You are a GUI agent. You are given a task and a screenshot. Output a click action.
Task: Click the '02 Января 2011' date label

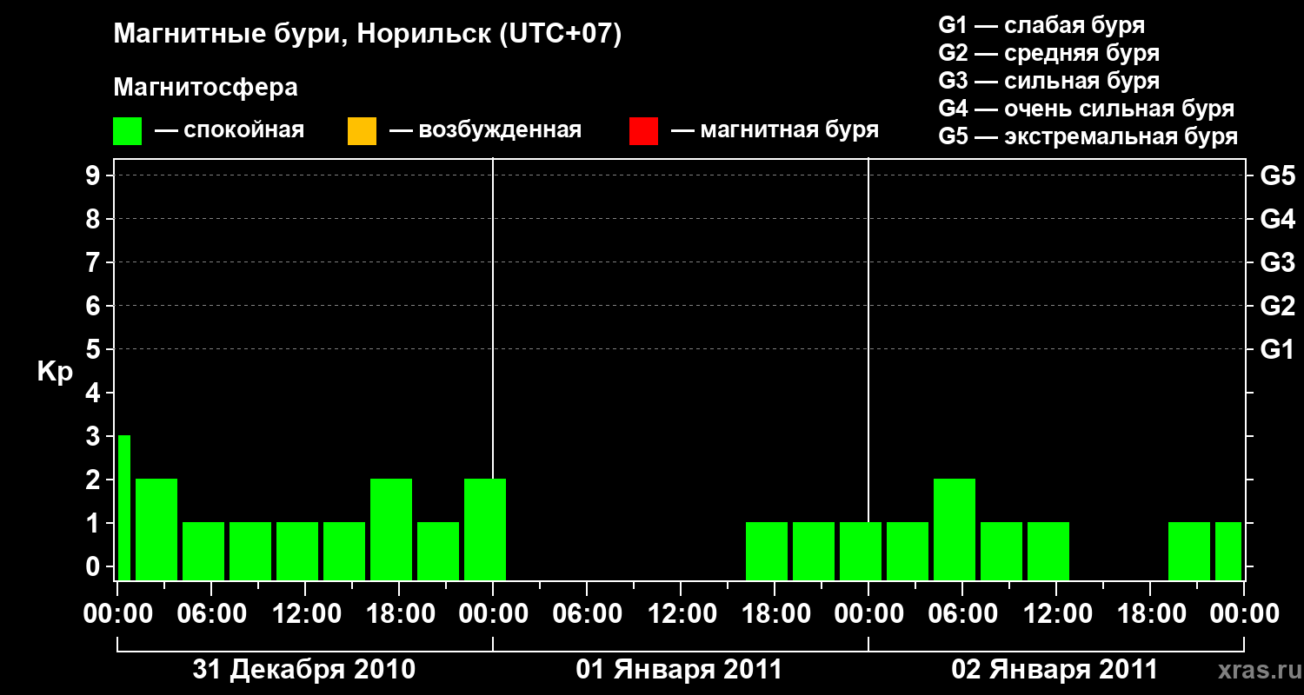[x=1055, y=670]
